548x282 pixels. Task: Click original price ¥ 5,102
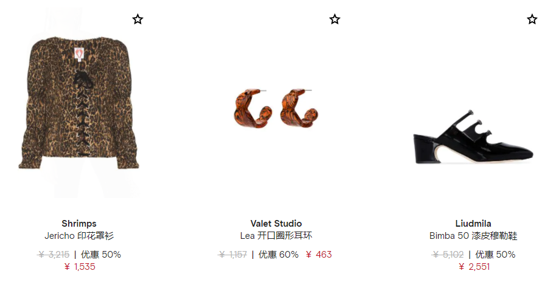pos(448,255)
